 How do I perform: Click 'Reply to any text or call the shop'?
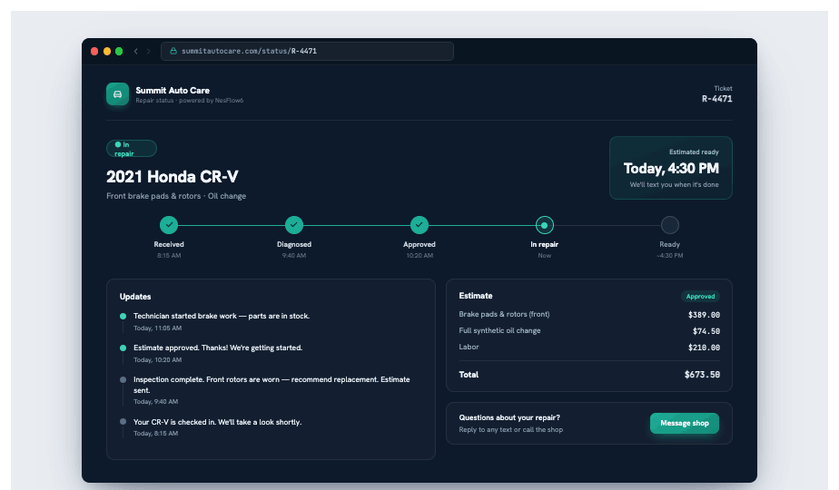[511, 429]
